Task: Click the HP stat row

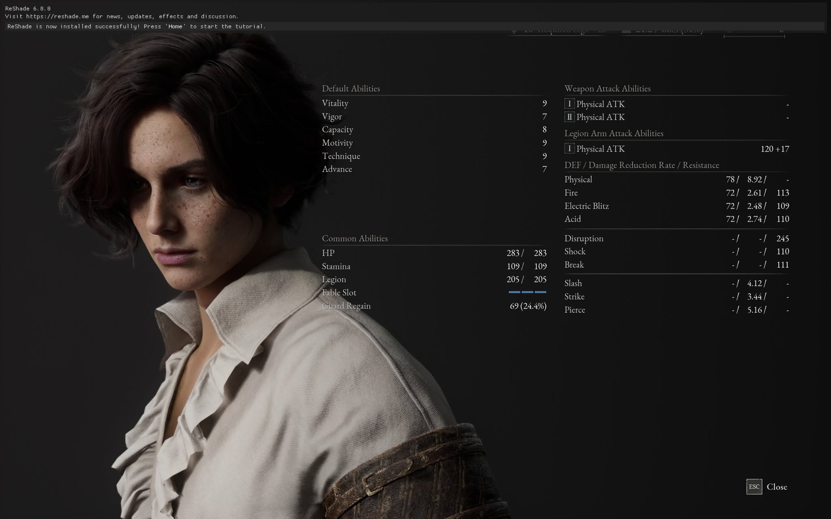Action: tap(434, 253)
